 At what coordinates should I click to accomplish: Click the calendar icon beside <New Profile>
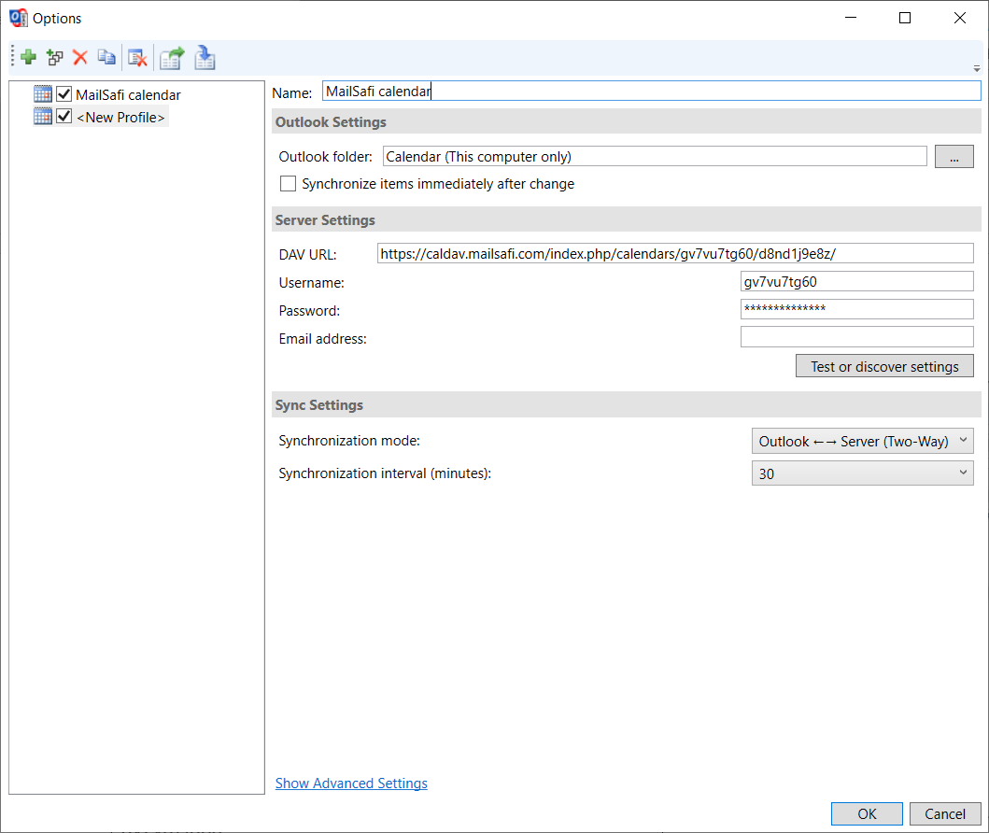[x=43, y=116]
